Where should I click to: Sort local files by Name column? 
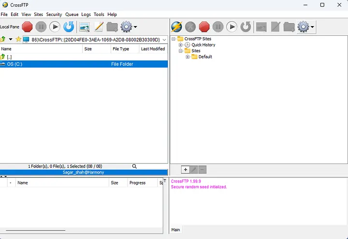(41, 49)
